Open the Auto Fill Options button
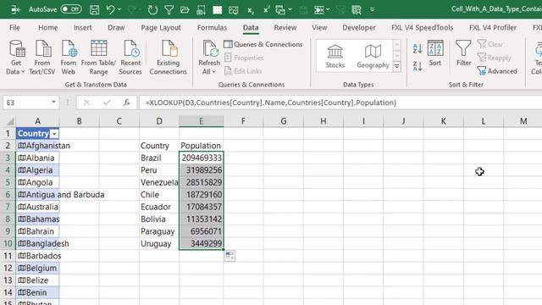This screenshot has width=542, height=305. pos(230,256)
